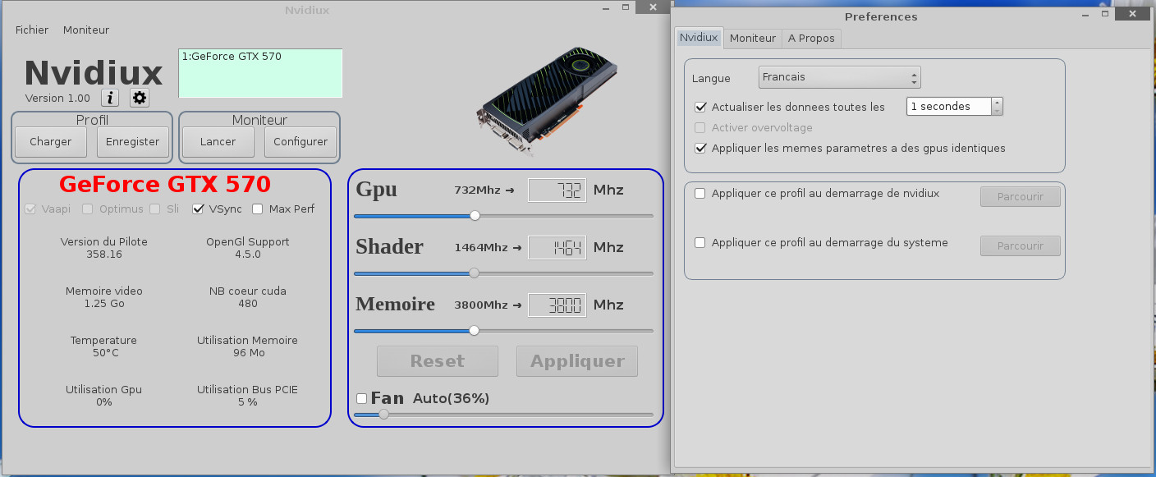
Task: Click the Configurer monitor button
Action: click(x=300, y=142)
